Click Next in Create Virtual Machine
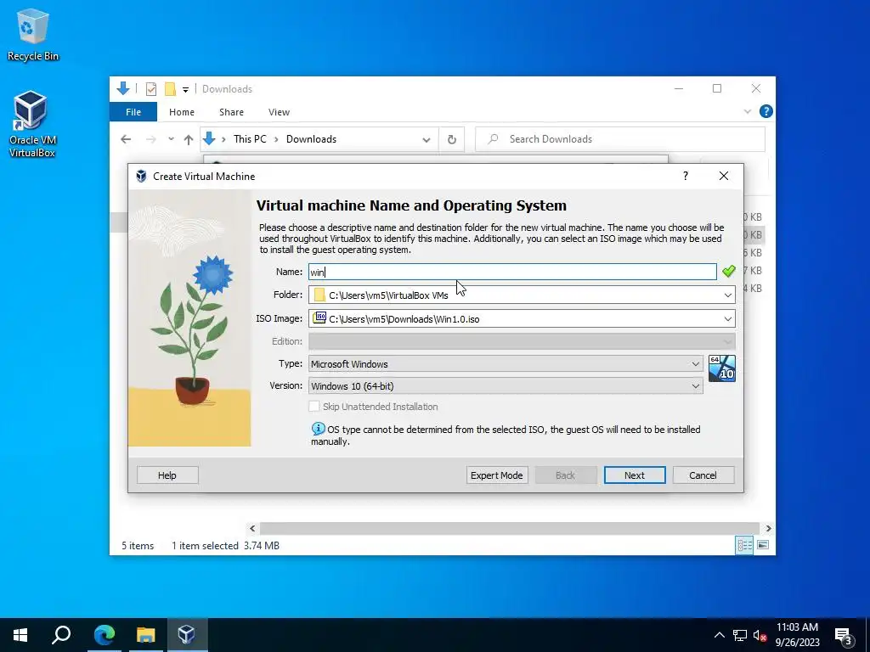 tap(634, 475)
